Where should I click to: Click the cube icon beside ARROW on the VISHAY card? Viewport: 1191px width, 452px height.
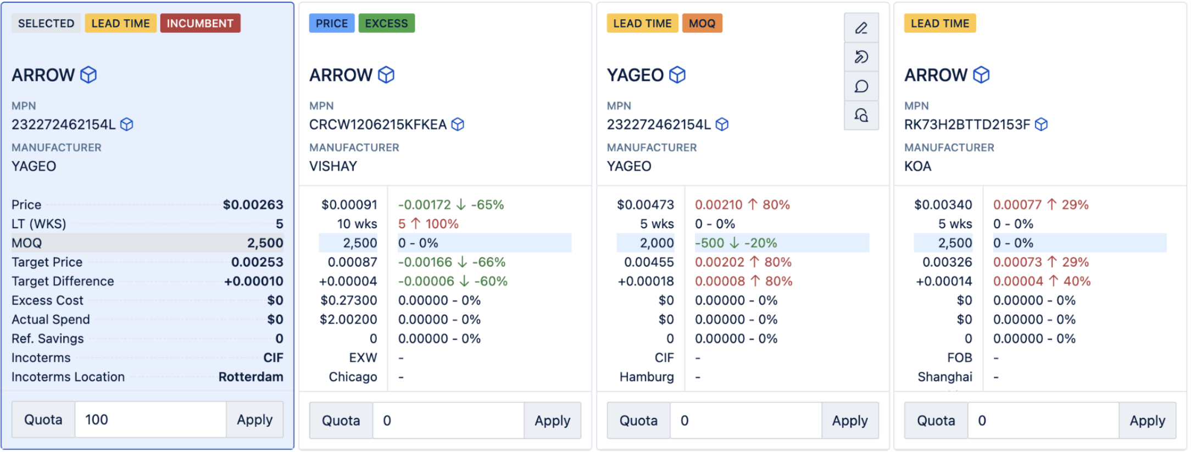tap(386, 75)
